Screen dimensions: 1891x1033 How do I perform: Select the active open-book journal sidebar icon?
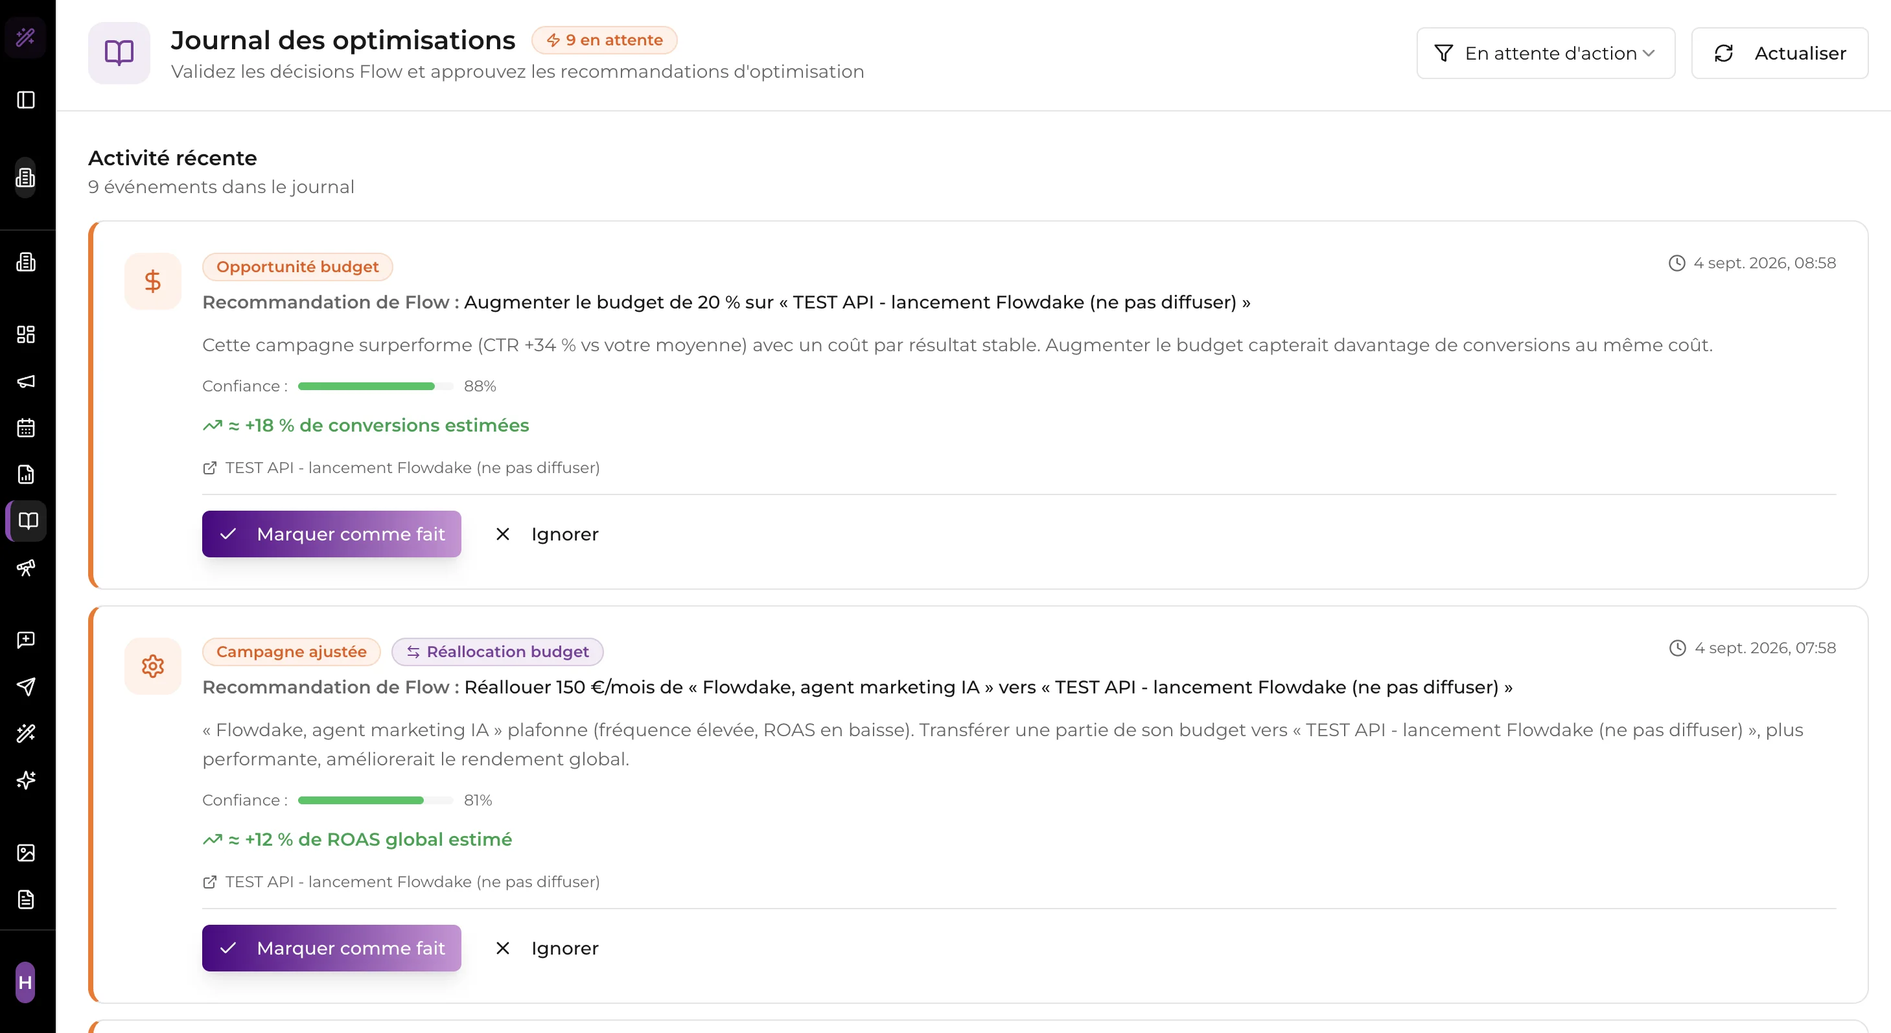[x=28, y=520]
